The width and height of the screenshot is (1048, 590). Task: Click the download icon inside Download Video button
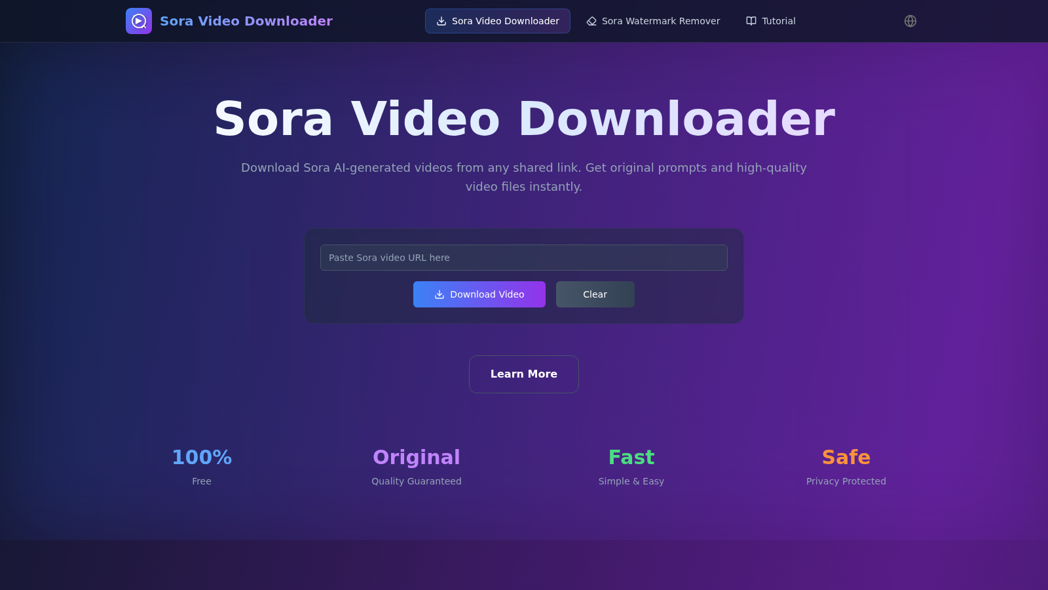click(x=440, y=294)
